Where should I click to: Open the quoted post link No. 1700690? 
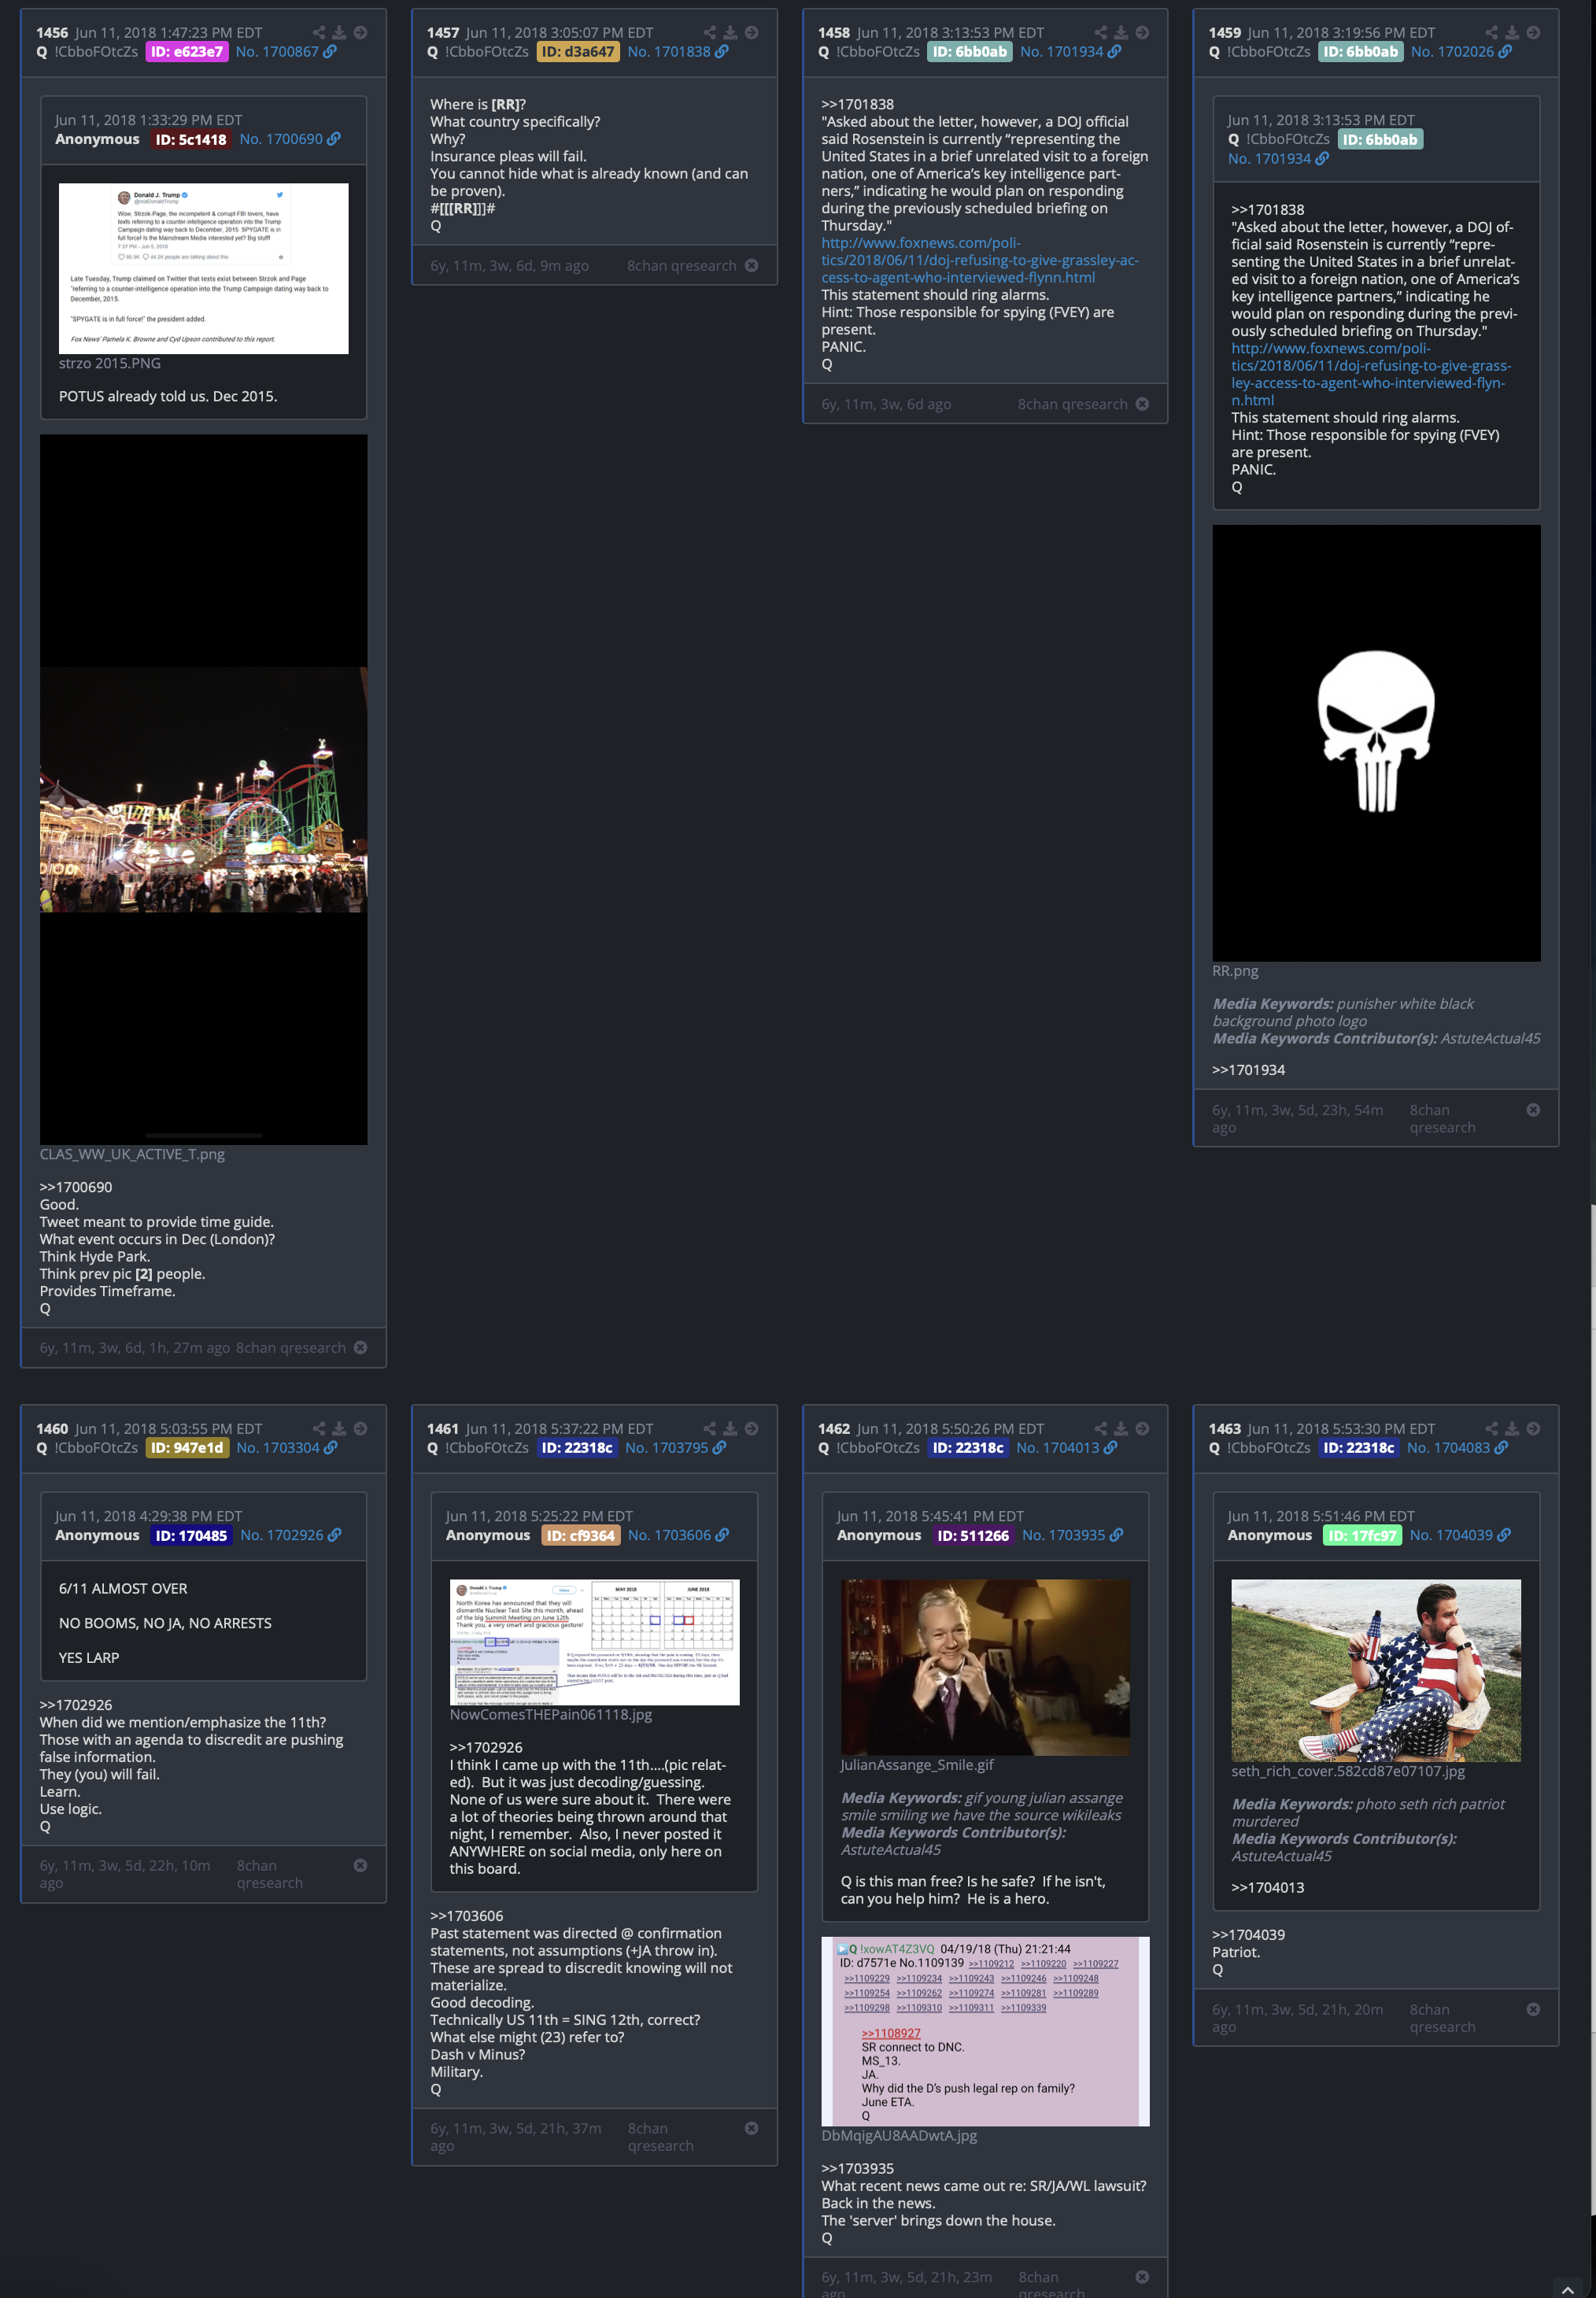pos(290,139)
